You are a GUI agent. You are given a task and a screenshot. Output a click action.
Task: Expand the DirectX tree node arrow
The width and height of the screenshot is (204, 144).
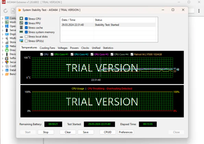point(2,50)
